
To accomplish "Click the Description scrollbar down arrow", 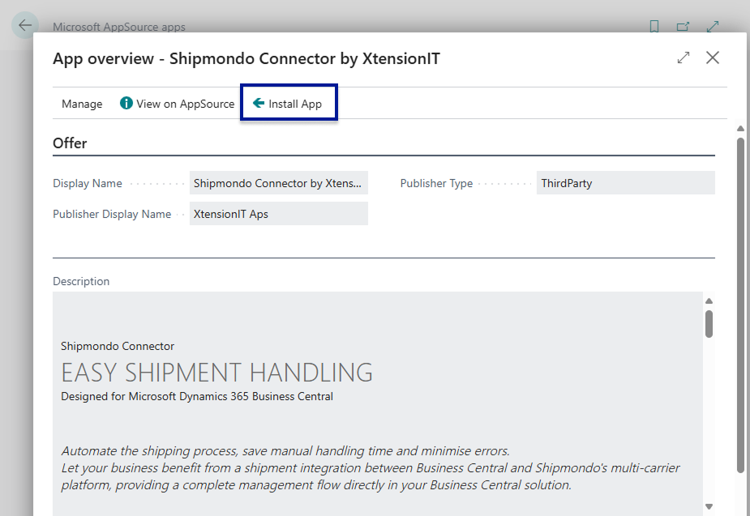I will coord(709,506).
